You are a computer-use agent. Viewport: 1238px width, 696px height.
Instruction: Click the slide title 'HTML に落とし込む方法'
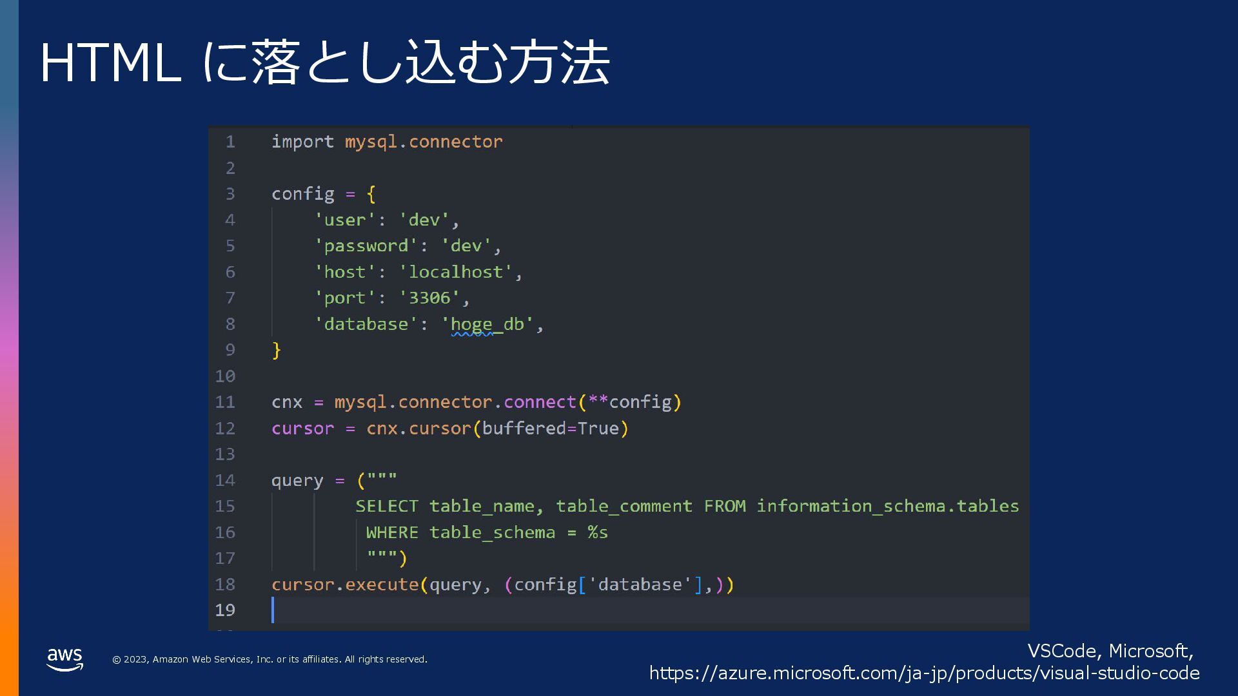click(x=324, y=63)
